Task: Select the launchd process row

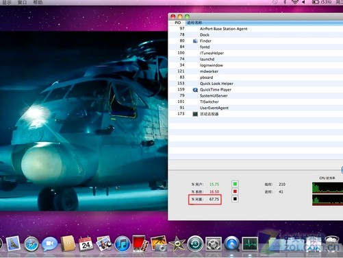Action: click(255, 59)
